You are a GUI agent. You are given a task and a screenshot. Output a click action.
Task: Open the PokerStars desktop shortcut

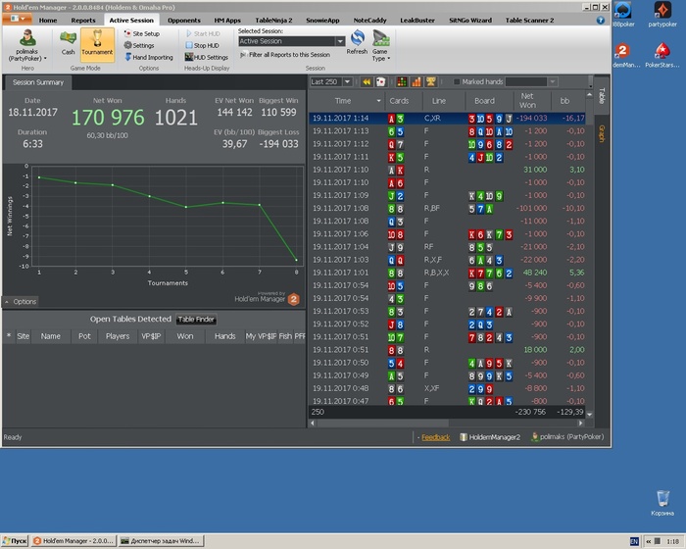point(662,56)
